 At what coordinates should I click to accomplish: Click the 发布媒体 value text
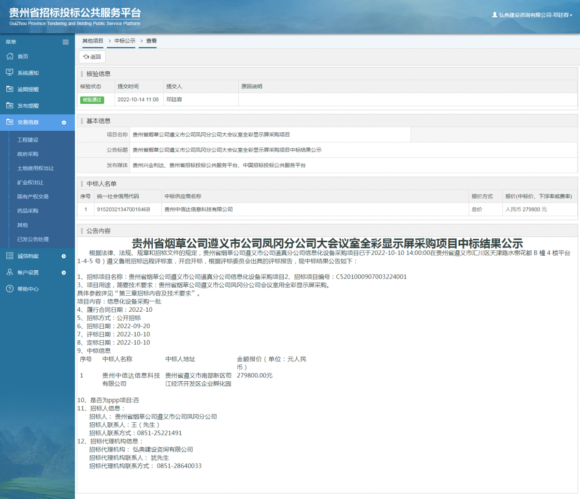[x=219, y=166]
